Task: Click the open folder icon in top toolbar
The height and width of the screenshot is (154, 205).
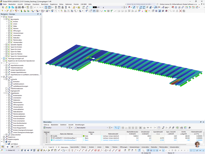Action: (6, 7)
